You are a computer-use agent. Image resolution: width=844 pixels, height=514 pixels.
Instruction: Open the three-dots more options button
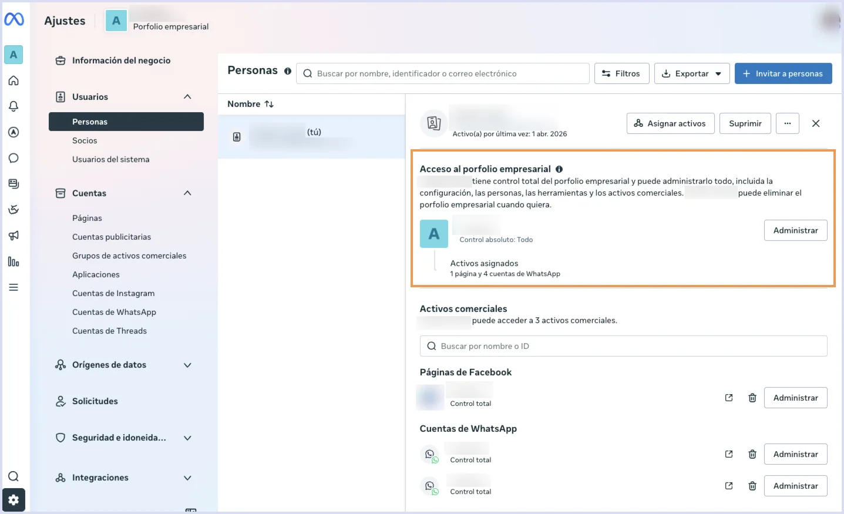coord(788,123)
